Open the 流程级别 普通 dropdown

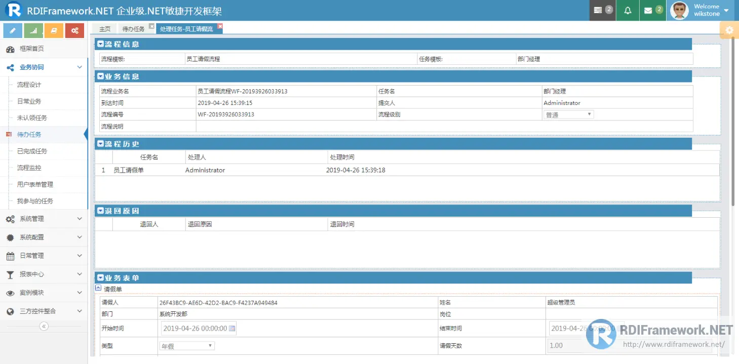[x=568, y=114]
